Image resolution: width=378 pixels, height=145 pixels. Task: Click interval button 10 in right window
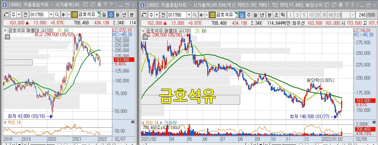pyautogui.click(x=311, y=15)
